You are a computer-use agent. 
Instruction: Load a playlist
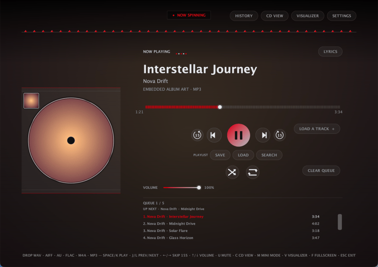pyautogui.click(x=243, y=155)
